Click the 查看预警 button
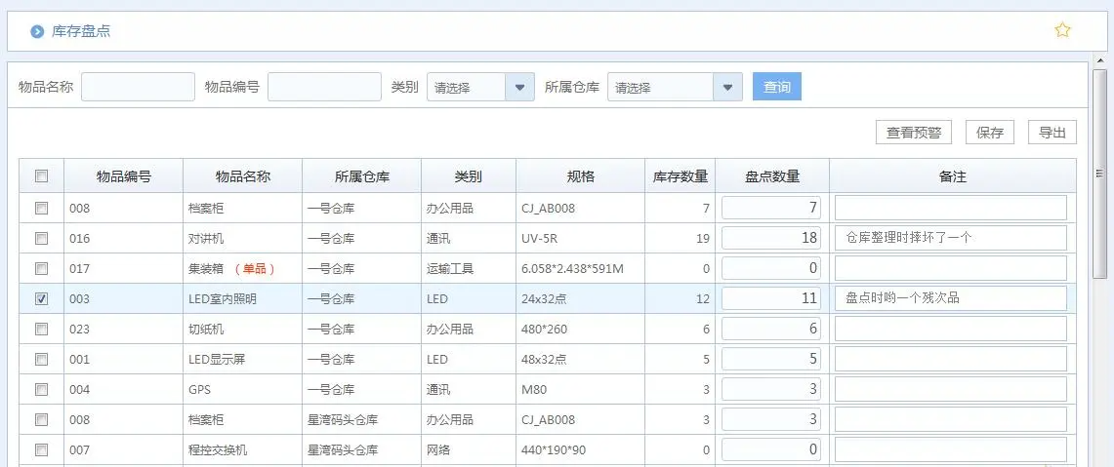1114x467 pixels. coord(914,133)
